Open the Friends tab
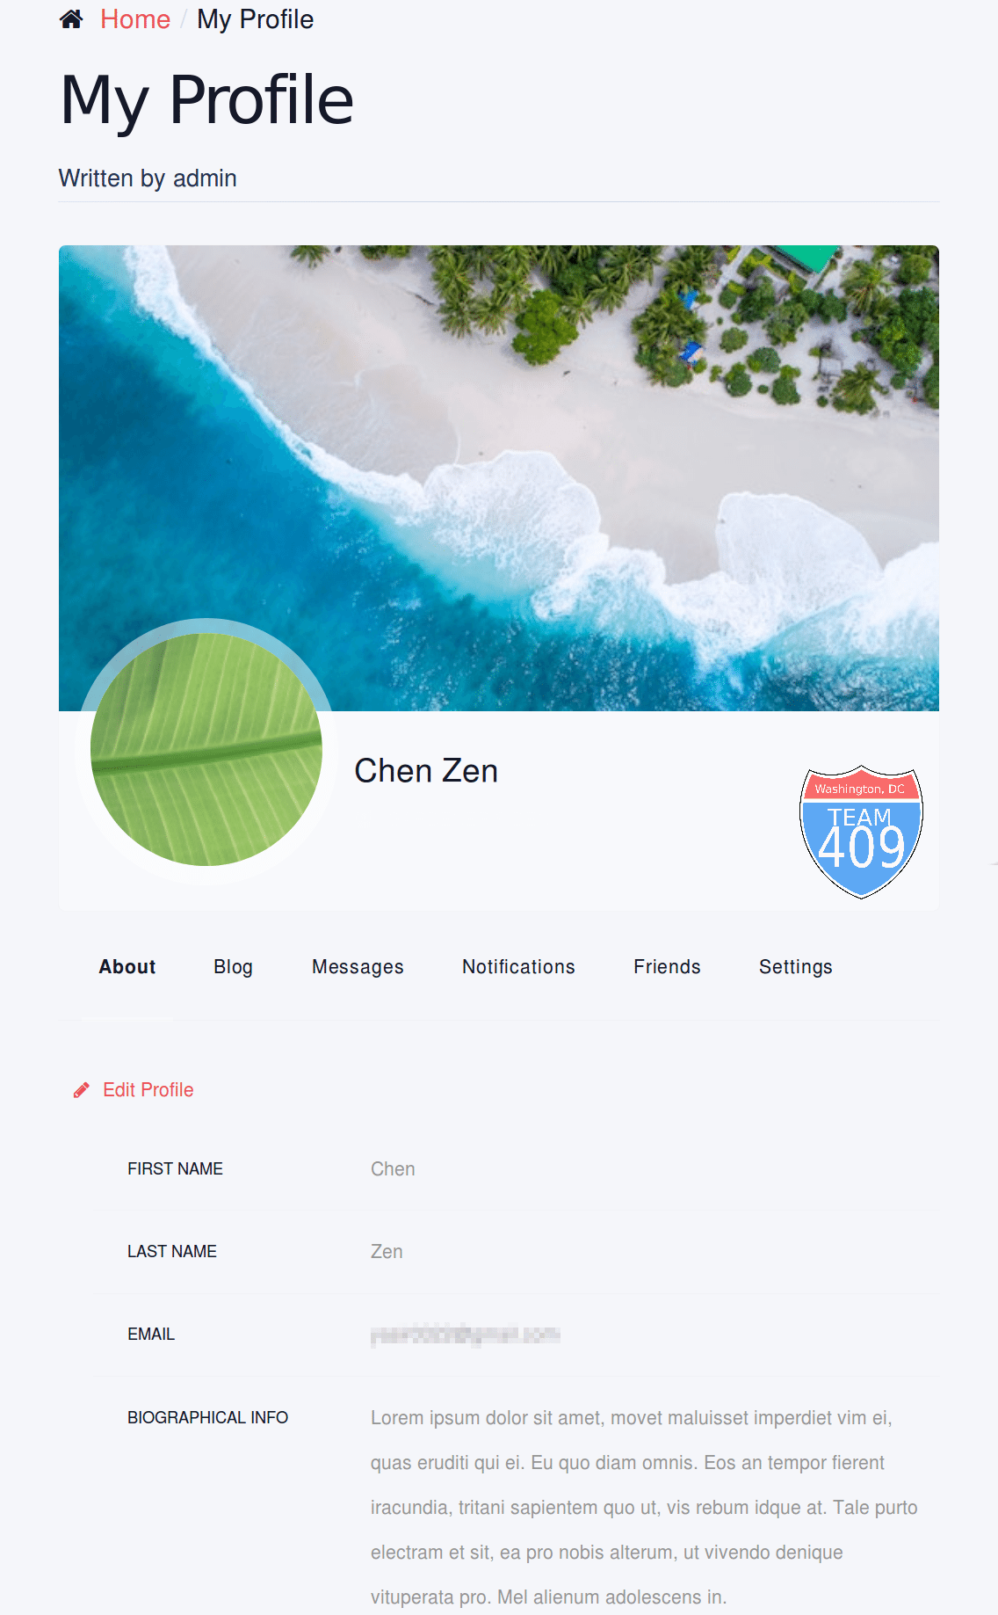Viewport: 998px width, 1615px height. pyautogui.click(x=667, y=967)
